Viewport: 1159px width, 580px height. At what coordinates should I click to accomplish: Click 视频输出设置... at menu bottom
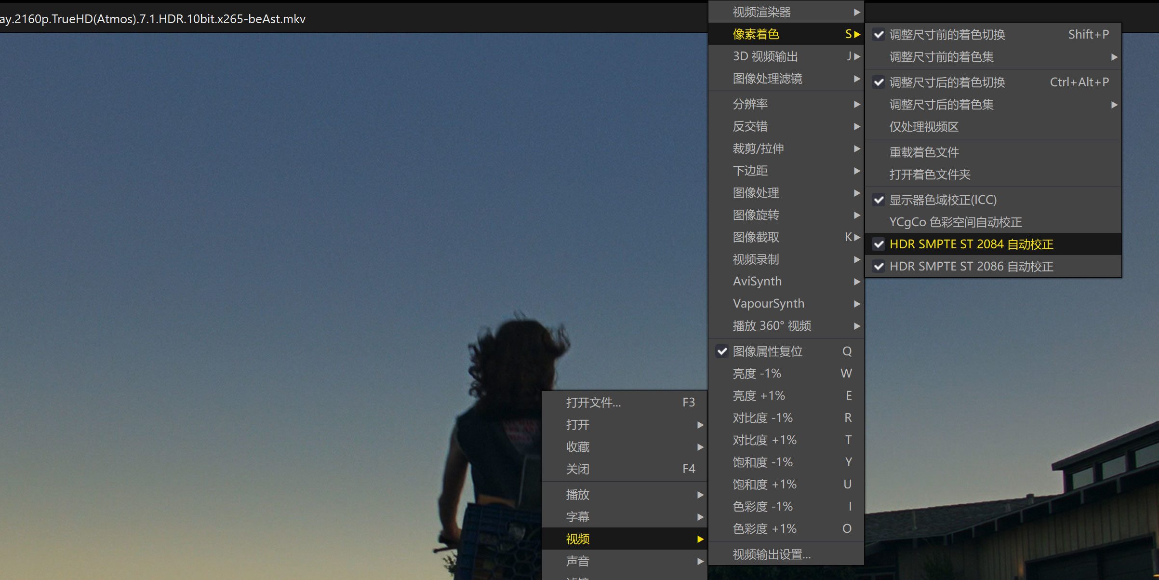(771, 554)
